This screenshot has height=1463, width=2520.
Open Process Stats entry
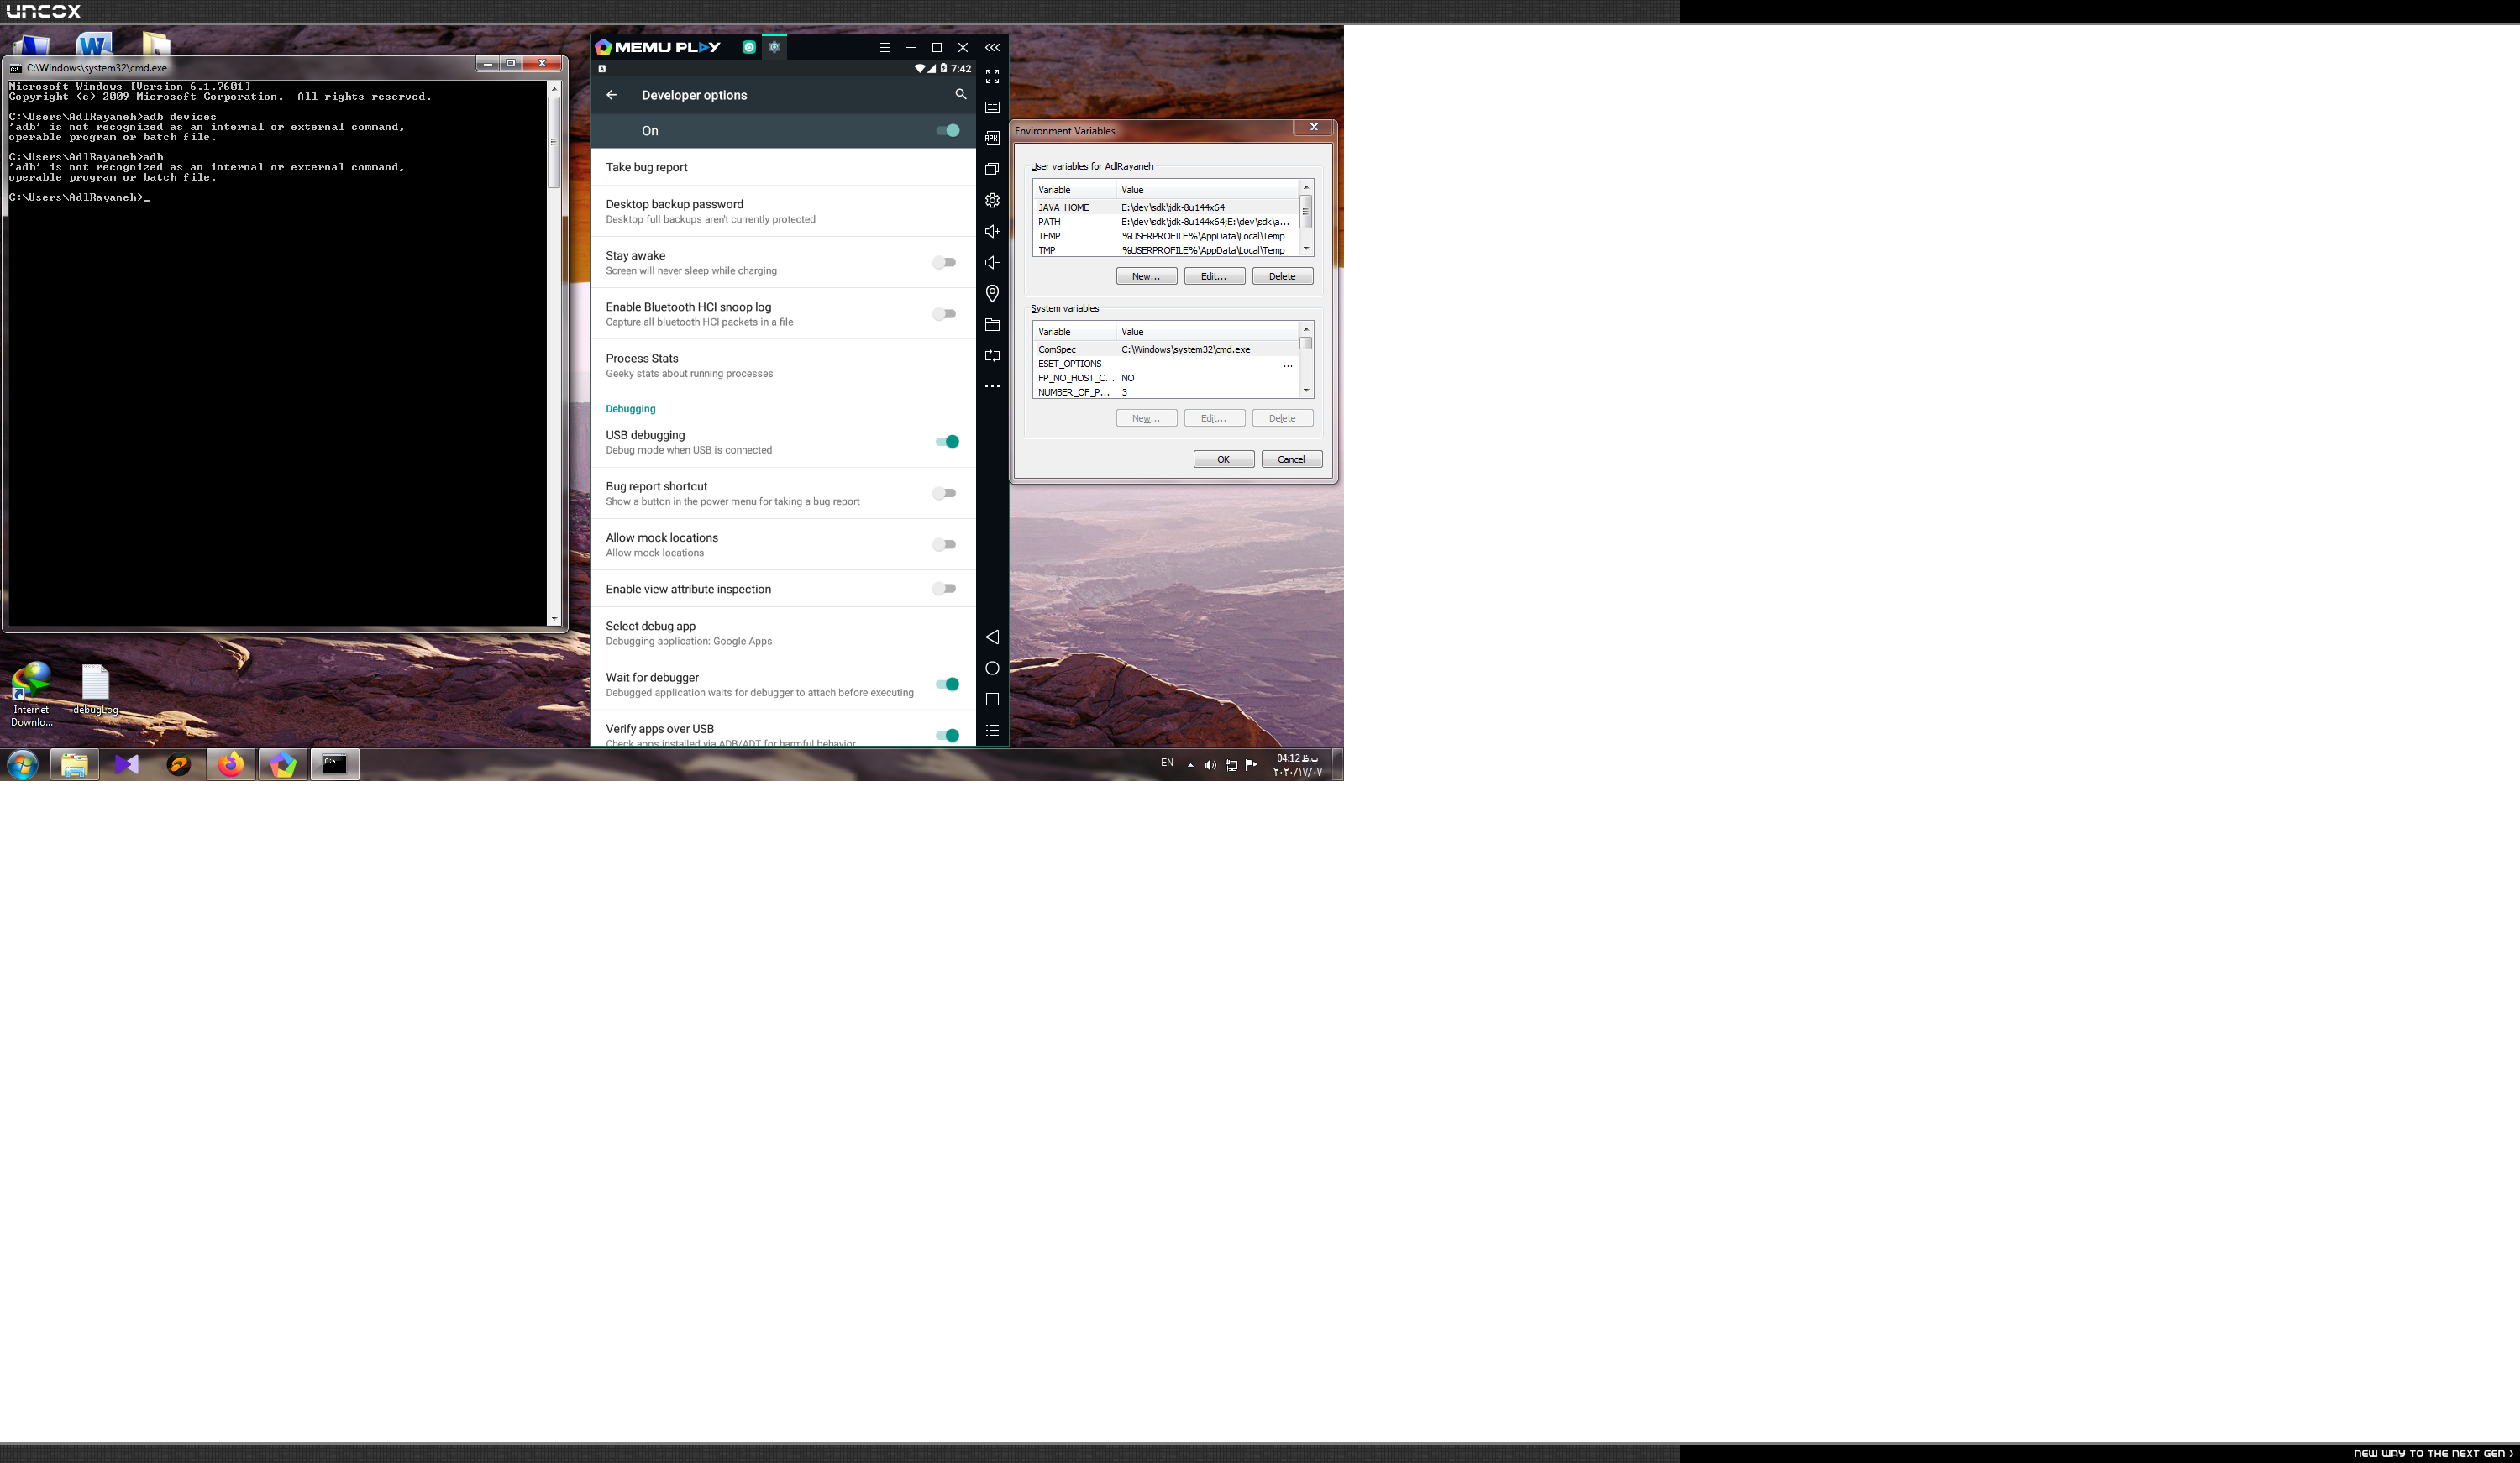pyautogui.click(x=783, y=365)
